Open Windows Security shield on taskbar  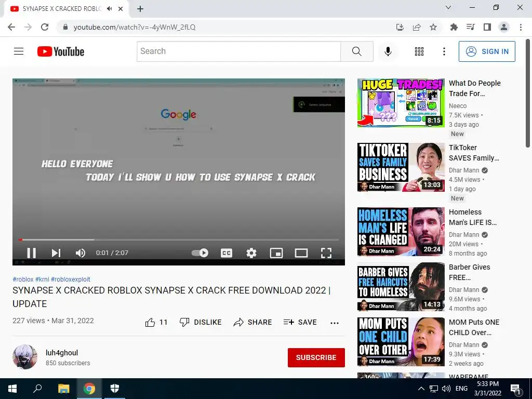(x=115, y=389)
